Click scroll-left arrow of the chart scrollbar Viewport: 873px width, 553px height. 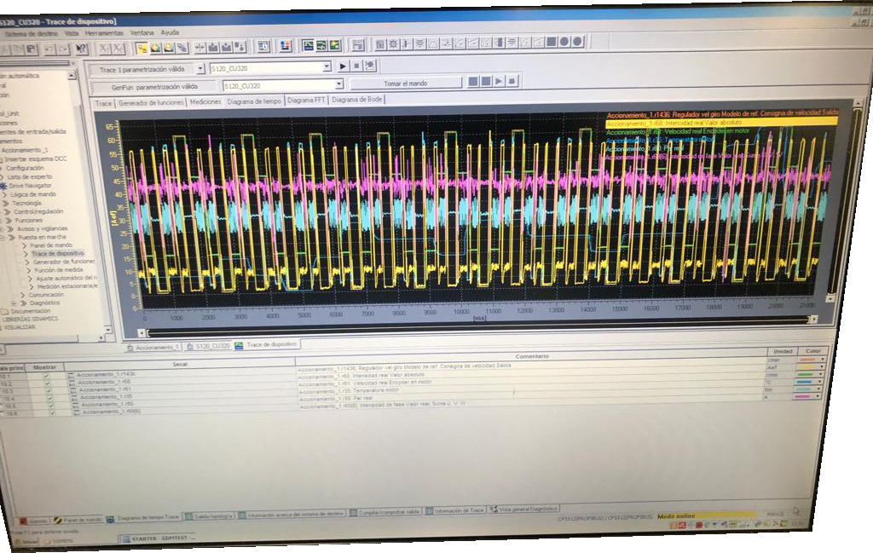pos(142,332)
